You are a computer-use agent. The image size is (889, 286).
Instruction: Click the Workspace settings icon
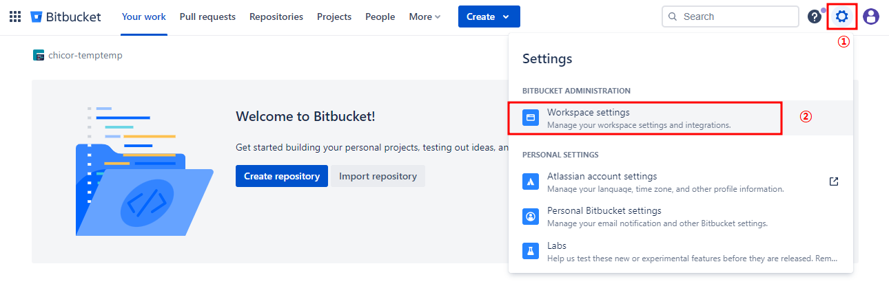[530, 118]
